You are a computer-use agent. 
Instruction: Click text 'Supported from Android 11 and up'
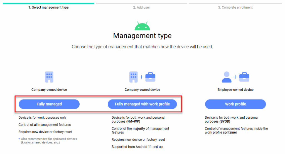pos(137,147)
